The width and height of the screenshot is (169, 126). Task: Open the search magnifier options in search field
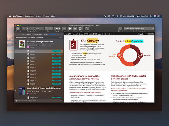(x=125, y=29)
